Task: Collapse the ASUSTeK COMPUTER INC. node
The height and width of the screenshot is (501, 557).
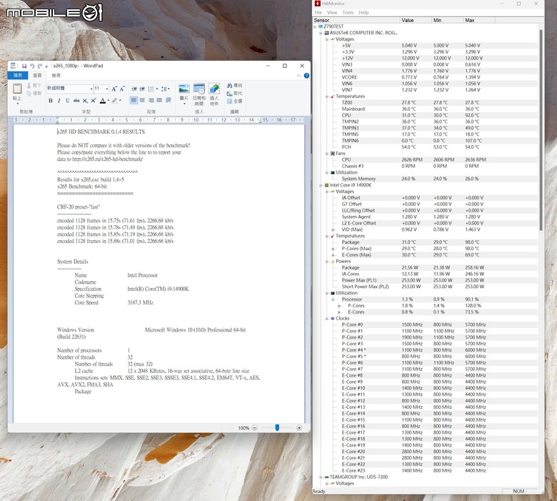Action: [321, 33]
